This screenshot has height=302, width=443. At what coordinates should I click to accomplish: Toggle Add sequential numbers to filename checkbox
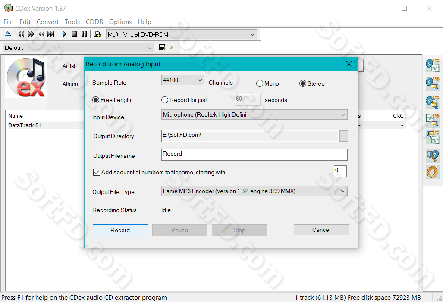pos(97,172)
